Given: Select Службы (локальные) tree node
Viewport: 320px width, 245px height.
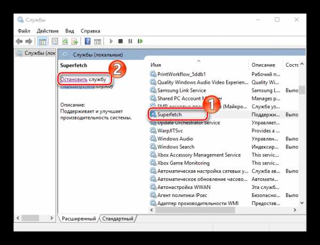Looking at the screenshot, I should click(36, 53).
